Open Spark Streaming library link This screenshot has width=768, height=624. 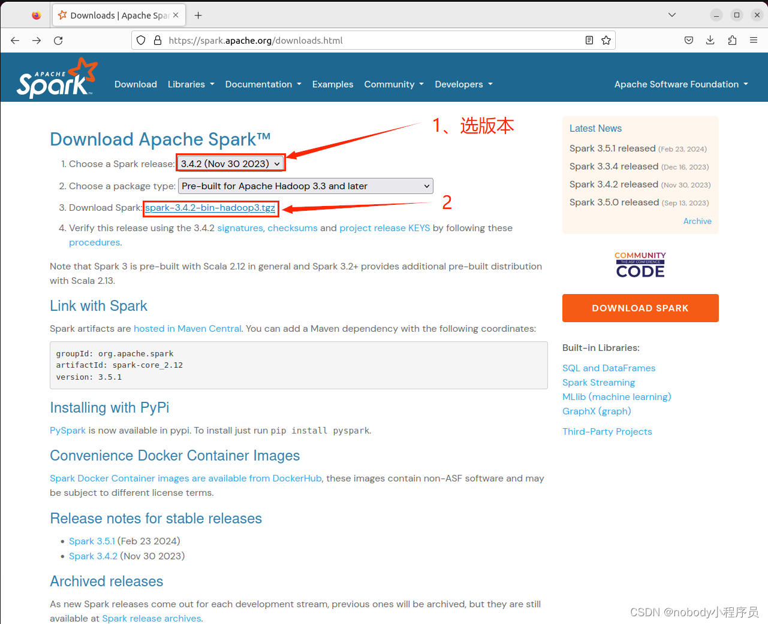tap(598, 383)
